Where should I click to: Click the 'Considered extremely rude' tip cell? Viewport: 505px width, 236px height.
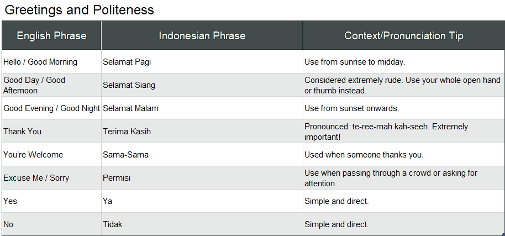(403, 85)
